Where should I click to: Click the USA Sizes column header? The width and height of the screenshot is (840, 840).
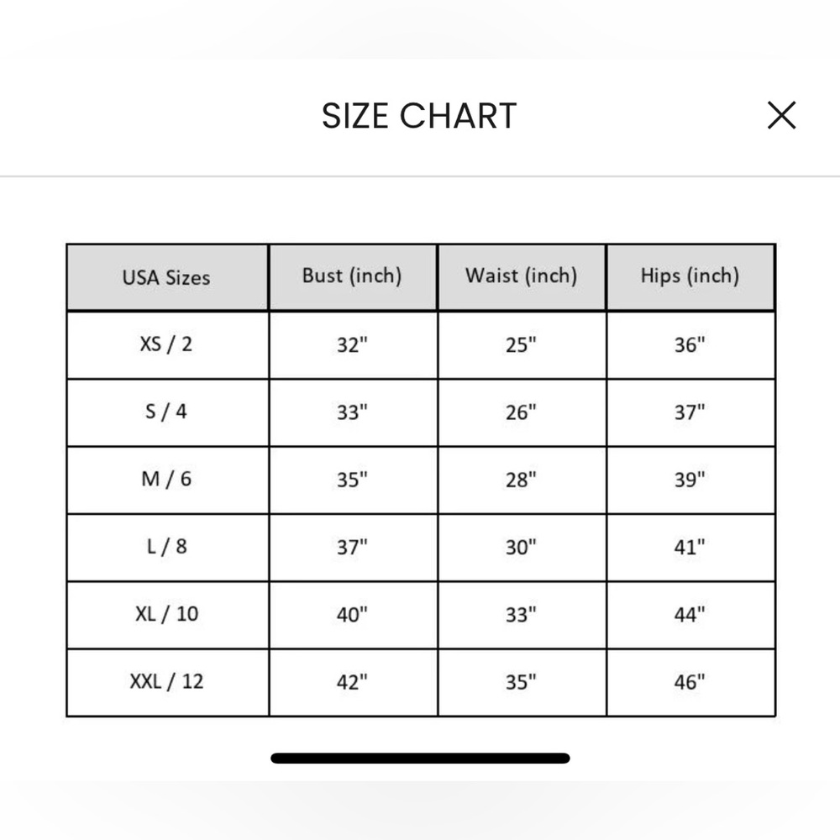click(x=167, y=277)
